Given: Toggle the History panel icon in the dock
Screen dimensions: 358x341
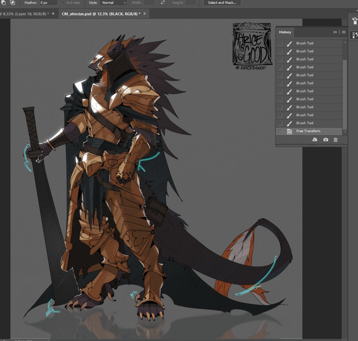Looking at the screenshot, I should click(355, 35).
